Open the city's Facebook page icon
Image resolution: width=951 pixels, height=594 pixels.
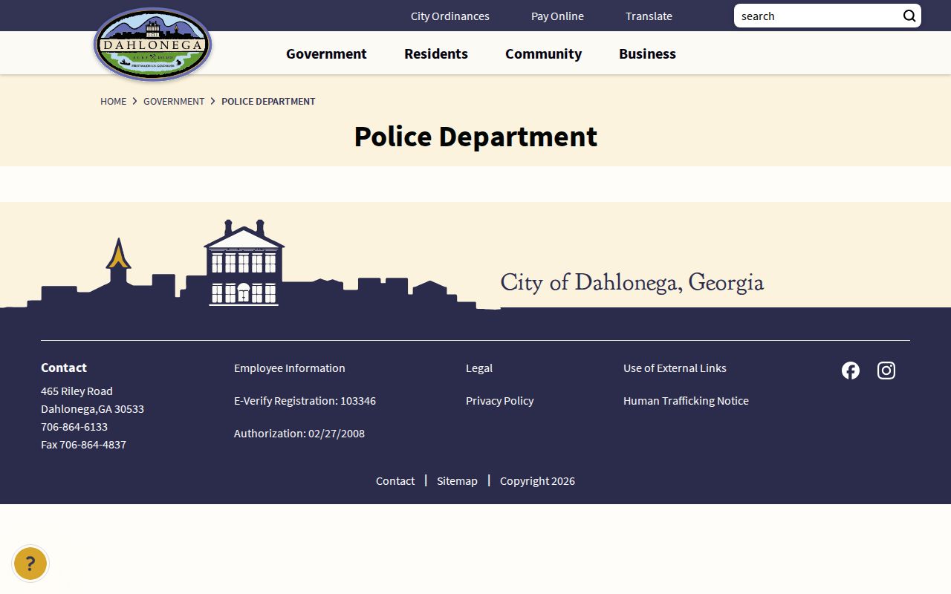[x=851, y=371]
